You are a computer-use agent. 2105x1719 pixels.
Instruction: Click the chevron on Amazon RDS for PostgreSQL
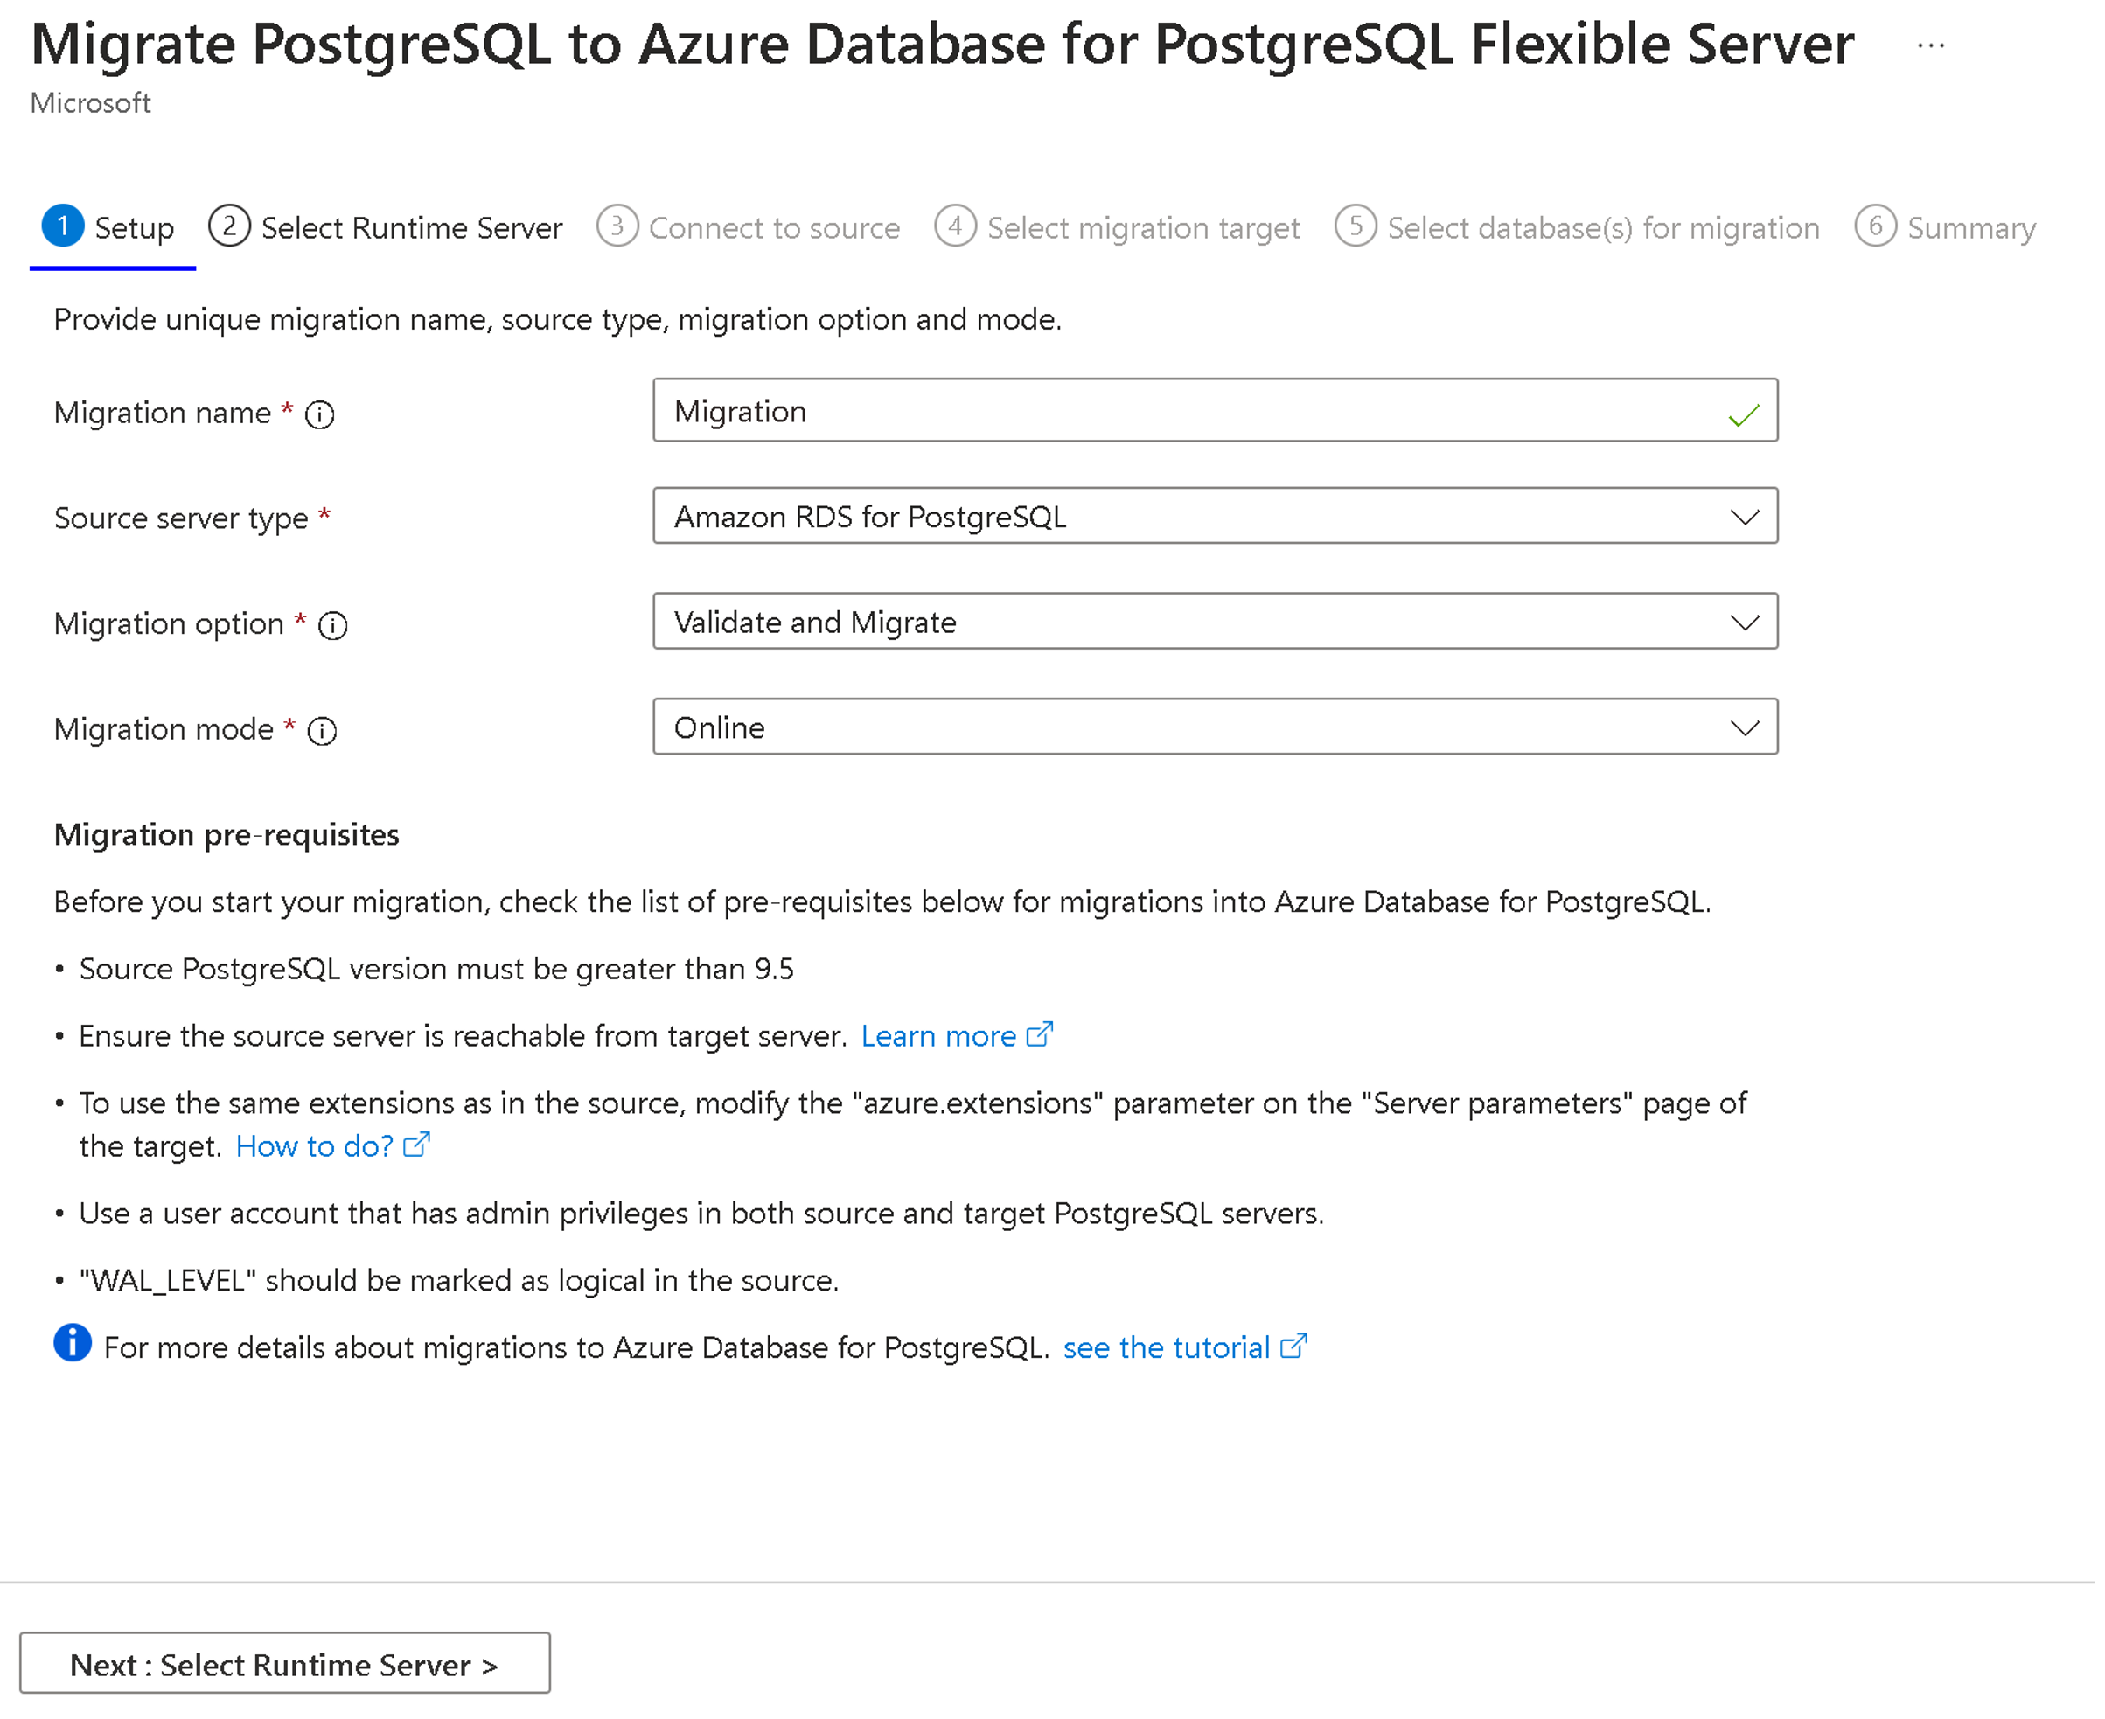[1745, 517]
